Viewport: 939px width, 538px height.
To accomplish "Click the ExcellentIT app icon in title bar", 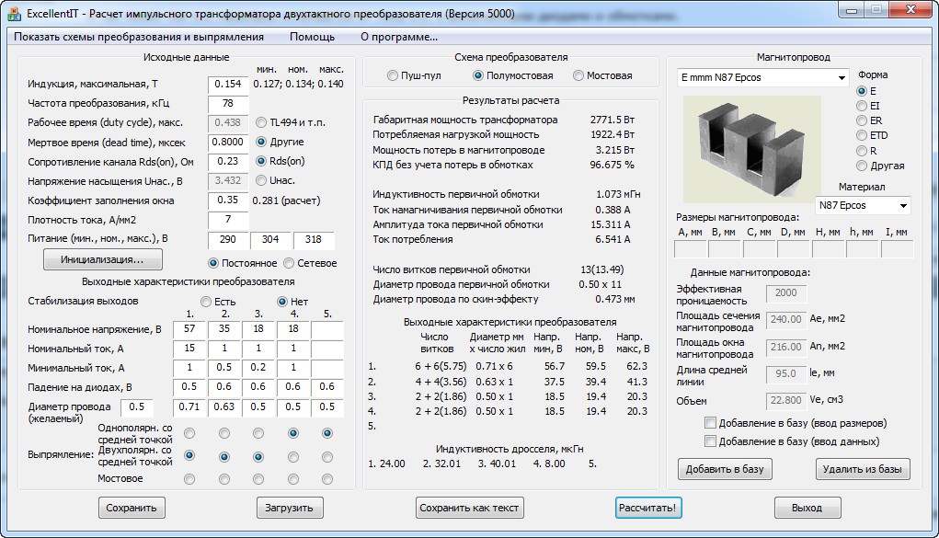I will pyautogui.click(x=13, y=13).
